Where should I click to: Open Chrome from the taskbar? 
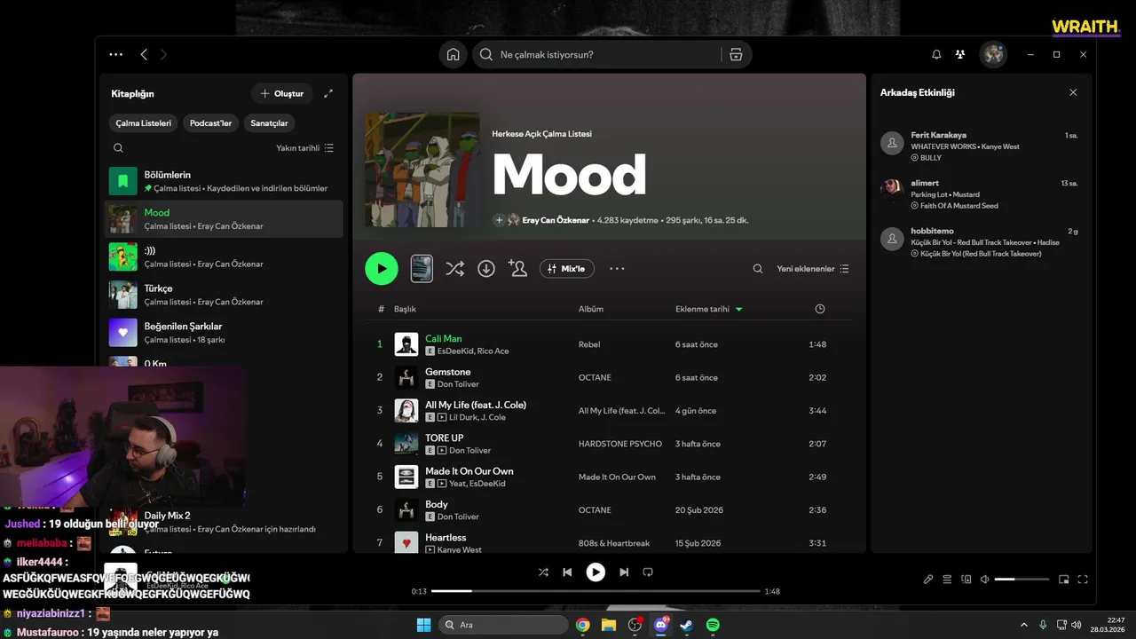pyautogui.click(x=583, y=625)
